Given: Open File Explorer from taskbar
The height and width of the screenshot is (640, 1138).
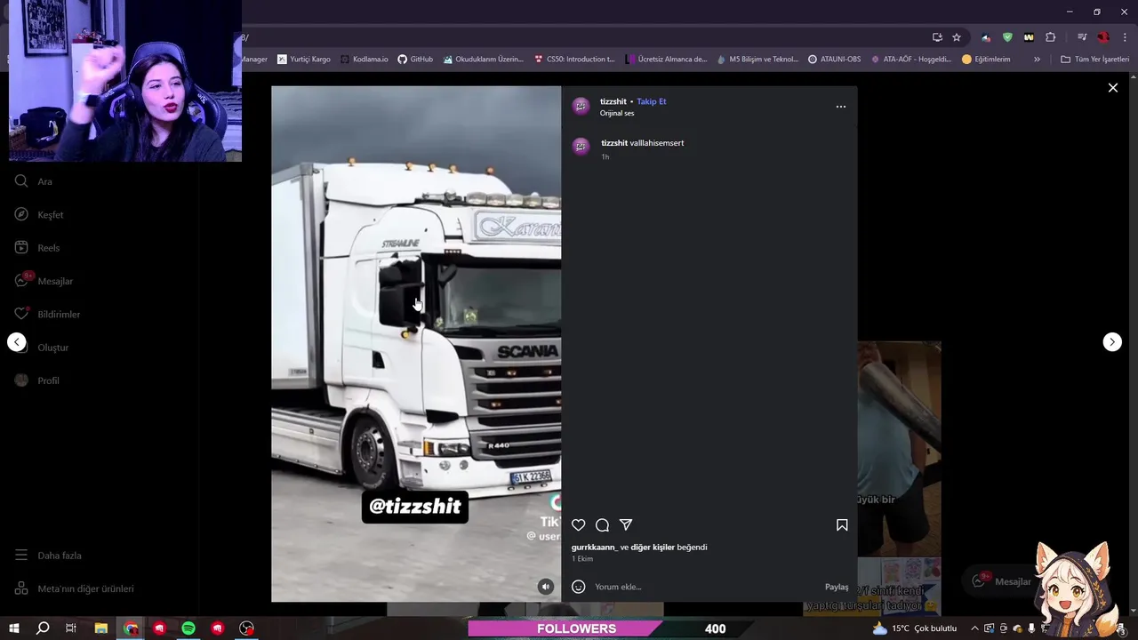Looking at the screenshot, I should 101,628.
